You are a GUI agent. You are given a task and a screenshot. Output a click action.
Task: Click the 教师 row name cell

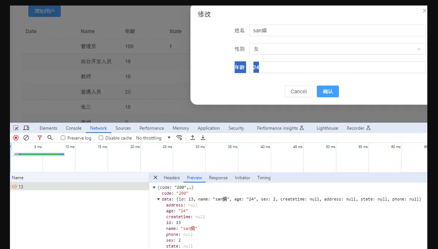(86, 76)
